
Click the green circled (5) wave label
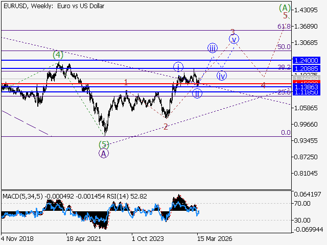coord(104,144)
